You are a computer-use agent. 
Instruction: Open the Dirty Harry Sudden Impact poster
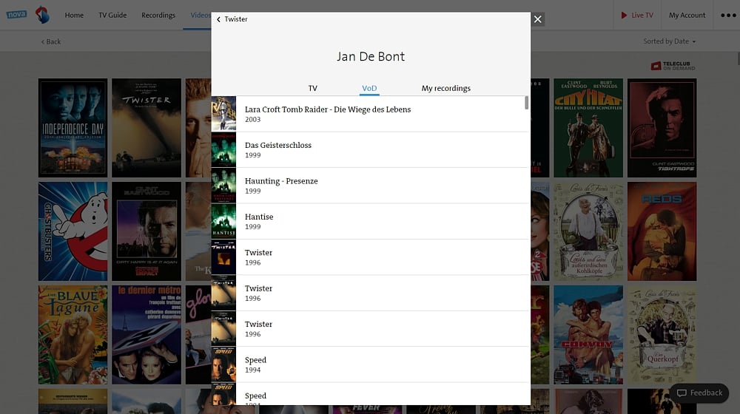point(147,231)
